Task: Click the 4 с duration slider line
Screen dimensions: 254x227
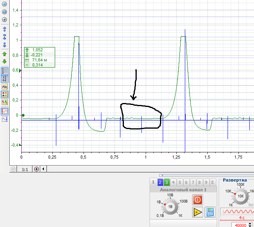Action: 237,220
